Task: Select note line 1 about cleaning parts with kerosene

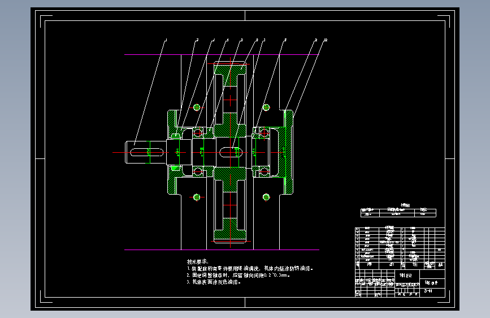Action: [250, 269]
